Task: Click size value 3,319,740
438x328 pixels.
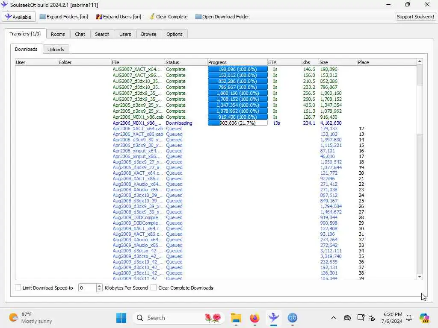Action: (x=331, y=256)
